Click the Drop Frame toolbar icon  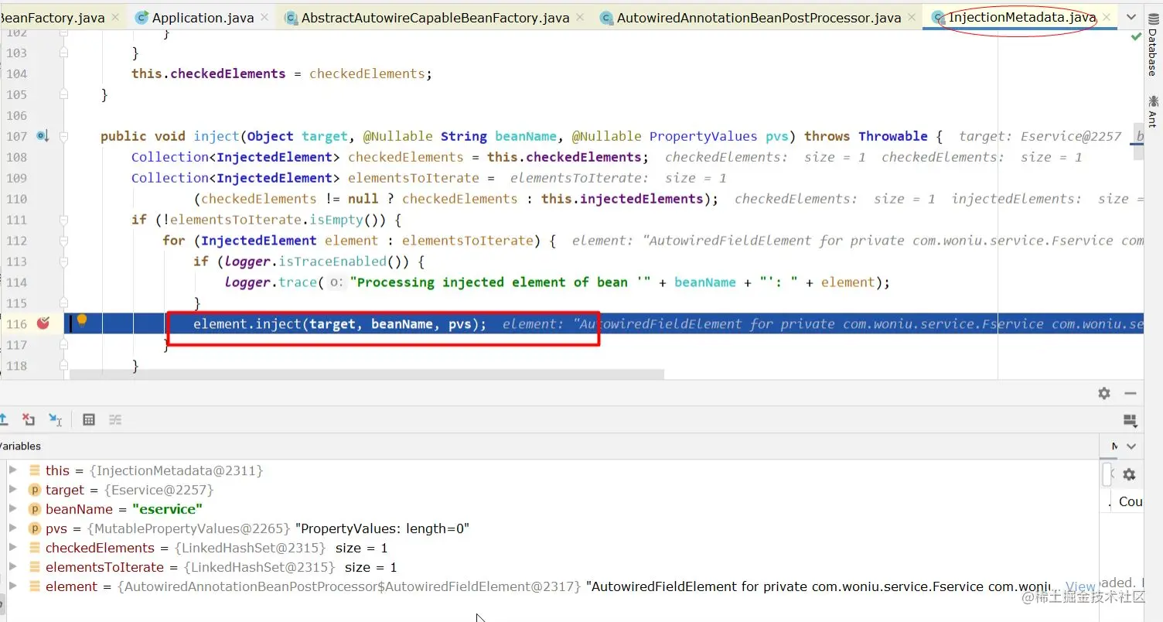29,419
